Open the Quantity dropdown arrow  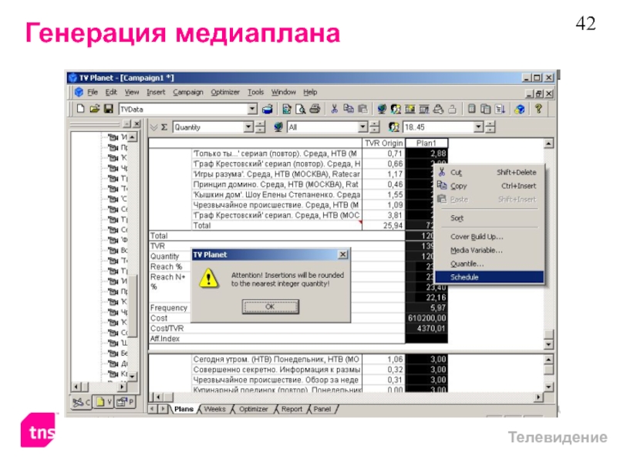[248, 127]
